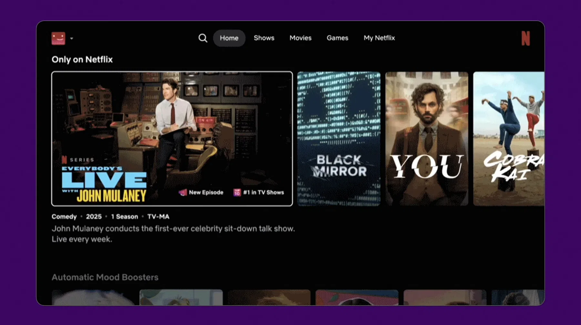Open the Games tab
This screenshot has height=325, width=581.
coord(337,38)
